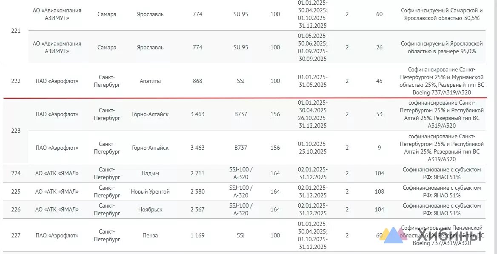Screen dimensions: 497x254
Task: Select row number 221 cell
Action: pyautogui.click(x=16, y=31)
